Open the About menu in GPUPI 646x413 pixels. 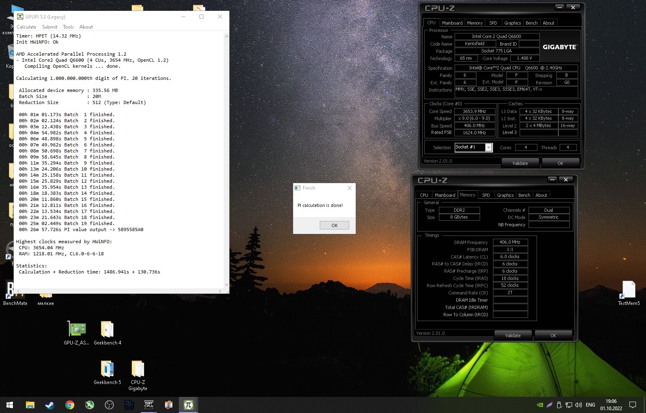pos(86,27)
